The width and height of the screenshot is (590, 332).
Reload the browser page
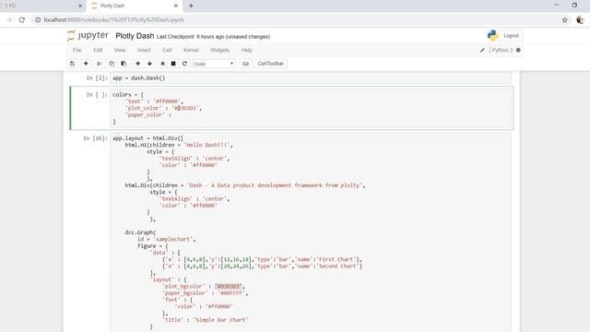click(x=22, y=20)
